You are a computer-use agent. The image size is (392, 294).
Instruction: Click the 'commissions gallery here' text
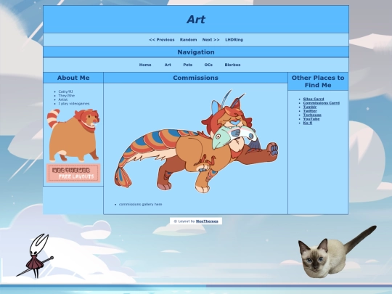point(141,204)
